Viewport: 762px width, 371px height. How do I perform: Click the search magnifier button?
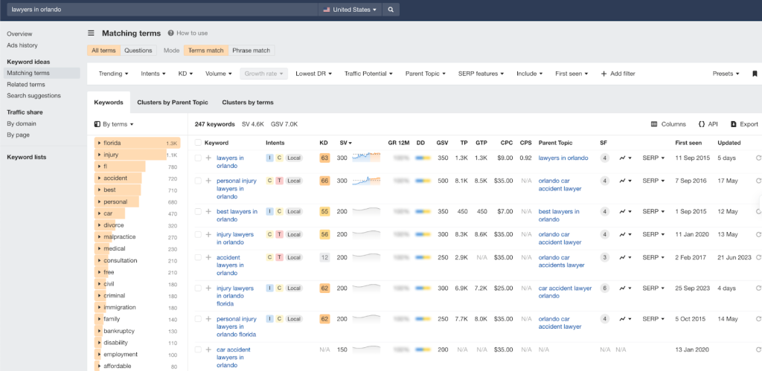(x=391, y=10)
